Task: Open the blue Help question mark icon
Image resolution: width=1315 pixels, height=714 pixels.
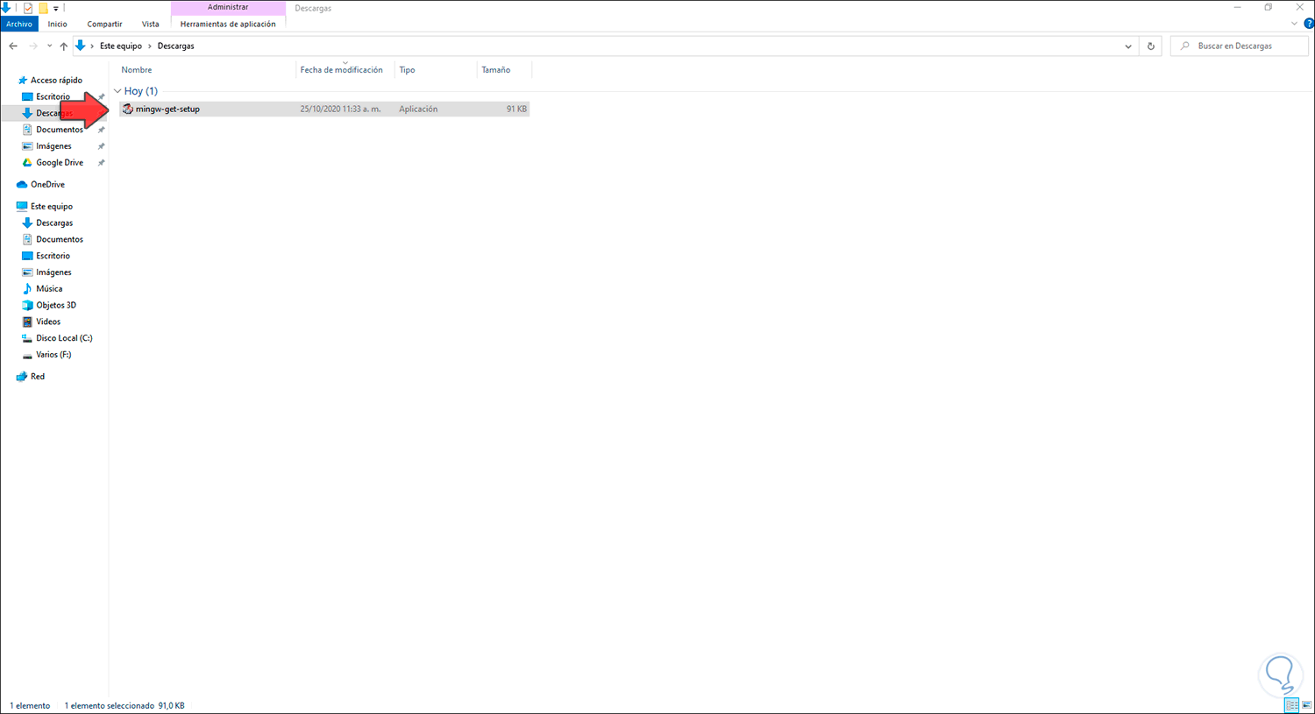Action: pyautogui.click(x=1309, y=24)
